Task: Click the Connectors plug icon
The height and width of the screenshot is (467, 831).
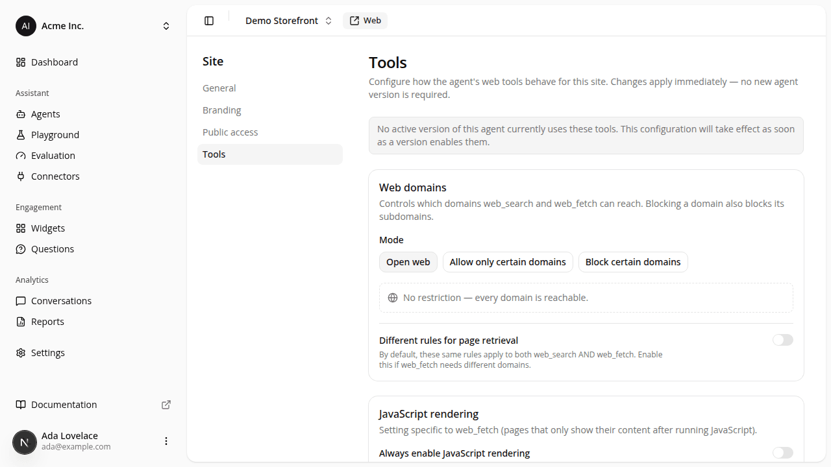Action: 21,176
